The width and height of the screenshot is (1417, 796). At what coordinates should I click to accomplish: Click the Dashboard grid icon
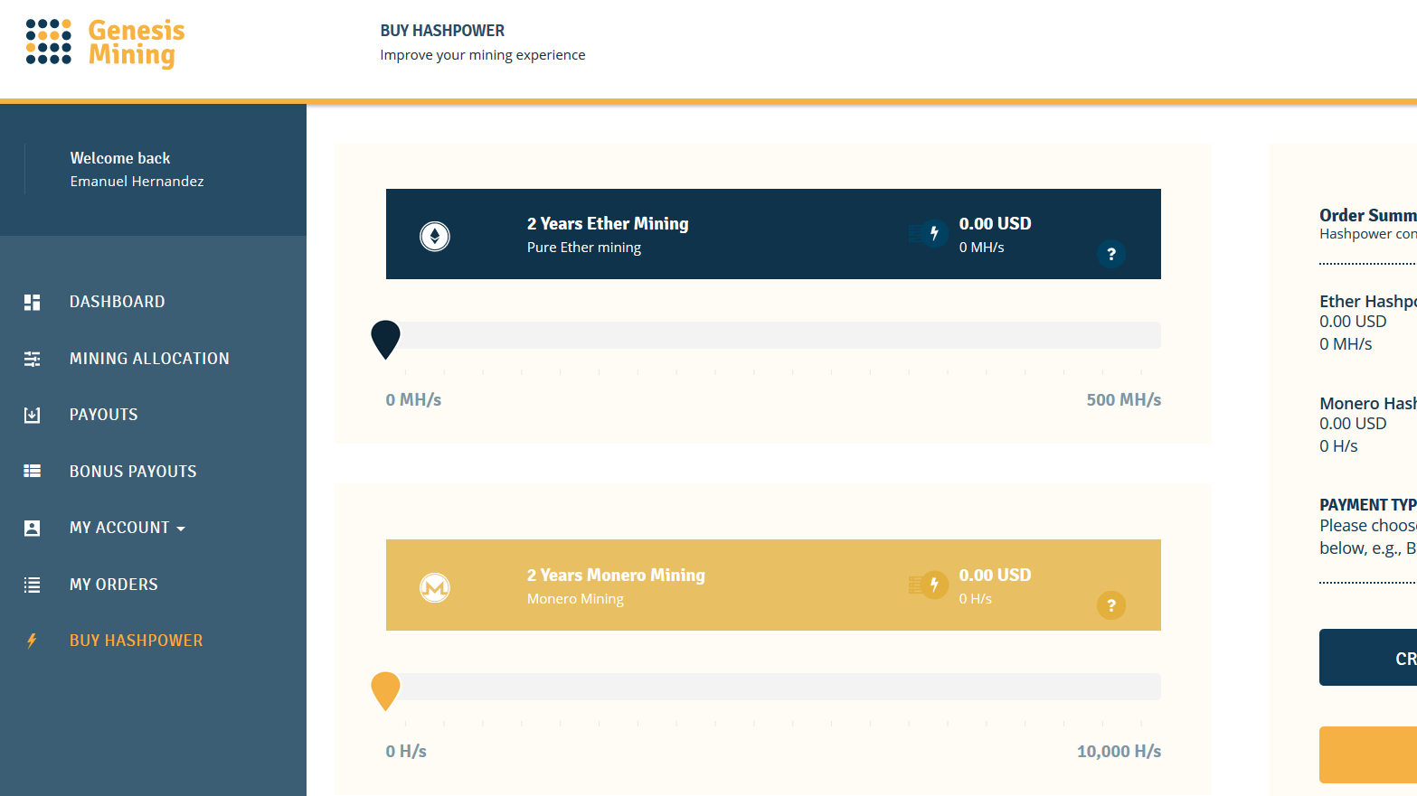[32, 302]
